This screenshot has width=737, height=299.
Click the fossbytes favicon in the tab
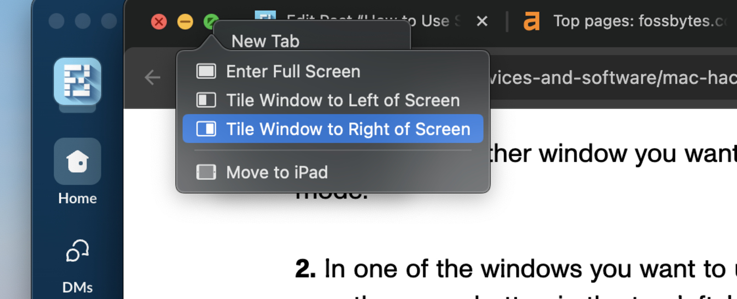point(532,21)
